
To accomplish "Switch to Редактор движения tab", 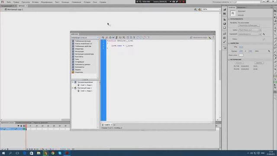I will tap(40, 123).
